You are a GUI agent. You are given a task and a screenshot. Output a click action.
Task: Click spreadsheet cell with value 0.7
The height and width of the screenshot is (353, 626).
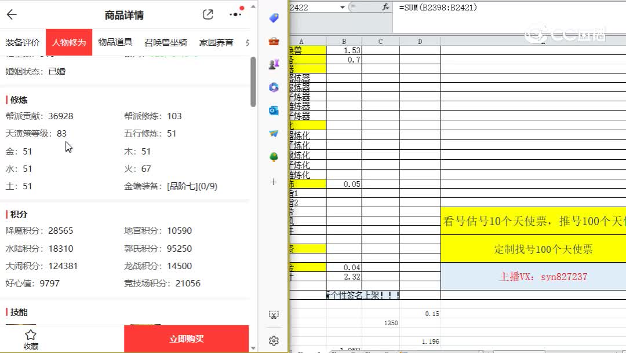pos(344,60)
